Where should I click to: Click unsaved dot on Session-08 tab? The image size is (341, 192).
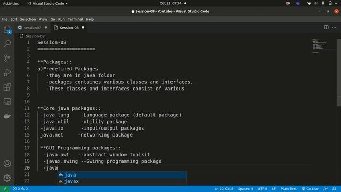(83, 28)
